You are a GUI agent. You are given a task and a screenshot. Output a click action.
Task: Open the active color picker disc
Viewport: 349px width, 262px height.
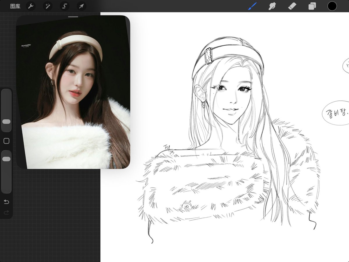coord(332,5)
